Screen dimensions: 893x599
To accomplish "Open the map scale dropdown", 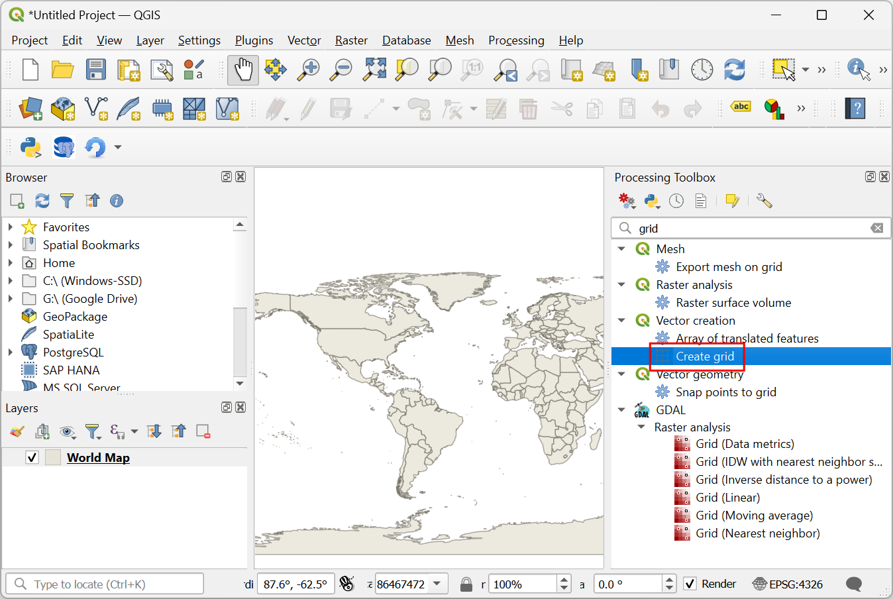I will pyautogui.click(x=437, y=584).
